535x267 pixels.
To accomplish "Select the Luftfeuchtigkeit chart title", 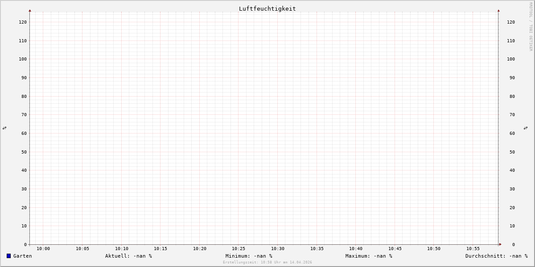I will [x=267, y=9].
